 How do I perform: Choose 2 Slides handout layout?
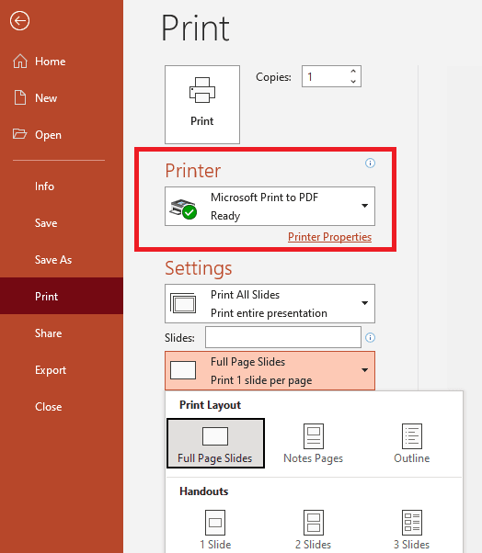coord(314,529)
